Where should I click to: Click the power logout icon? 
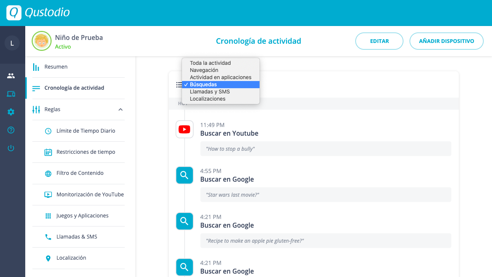[x=11, y=148]
